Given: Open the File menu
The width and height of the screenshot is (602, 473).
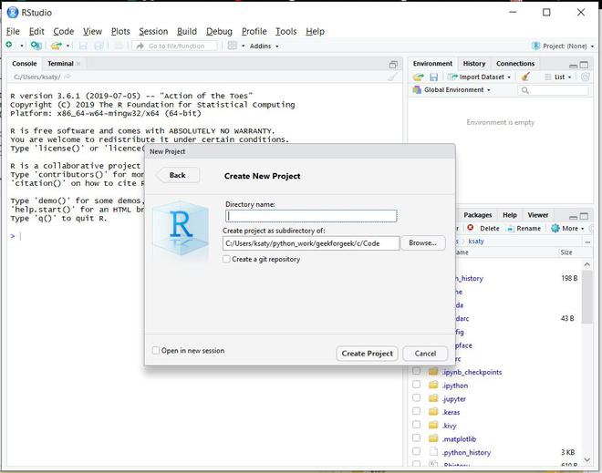Looking at the screenshot, I should (13, 32).
